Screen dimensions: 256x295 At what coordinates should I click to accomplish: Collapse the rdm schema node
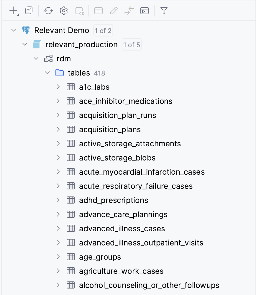click(x=36, y=58)
